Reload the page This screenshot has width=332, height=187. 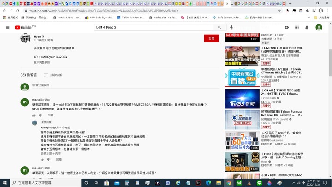(x=18, y=11)
